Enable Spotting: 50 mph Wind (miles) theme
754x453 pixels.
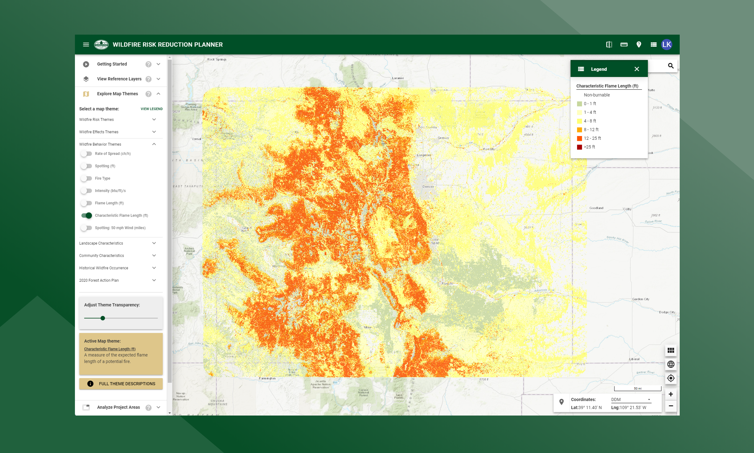86,228
